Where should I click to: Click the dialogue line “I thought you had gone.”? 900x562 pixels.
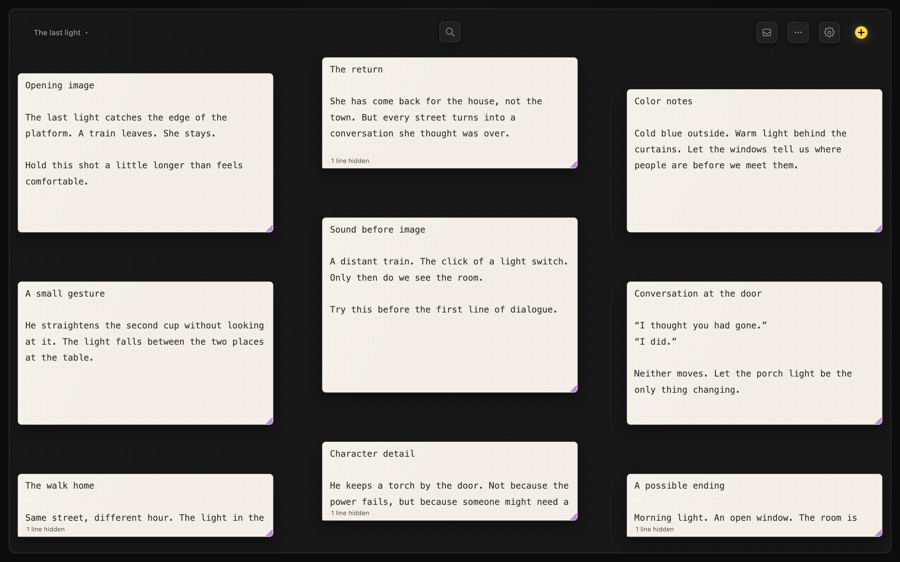[700, 326]
